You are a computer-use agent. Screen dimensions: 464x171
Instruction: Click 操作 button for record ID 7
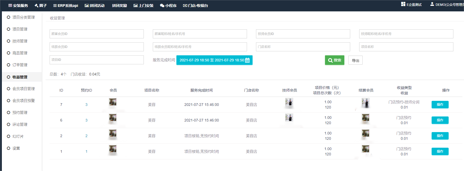440,105
